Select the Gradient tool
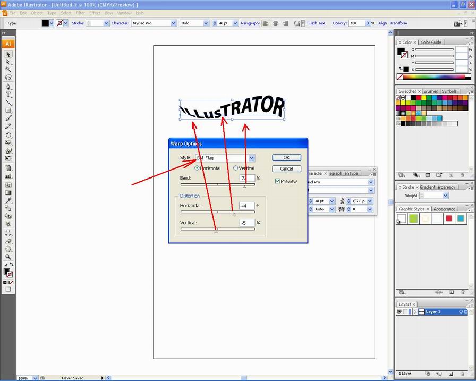This screenshot has width=476, height=381. (8, 193)
